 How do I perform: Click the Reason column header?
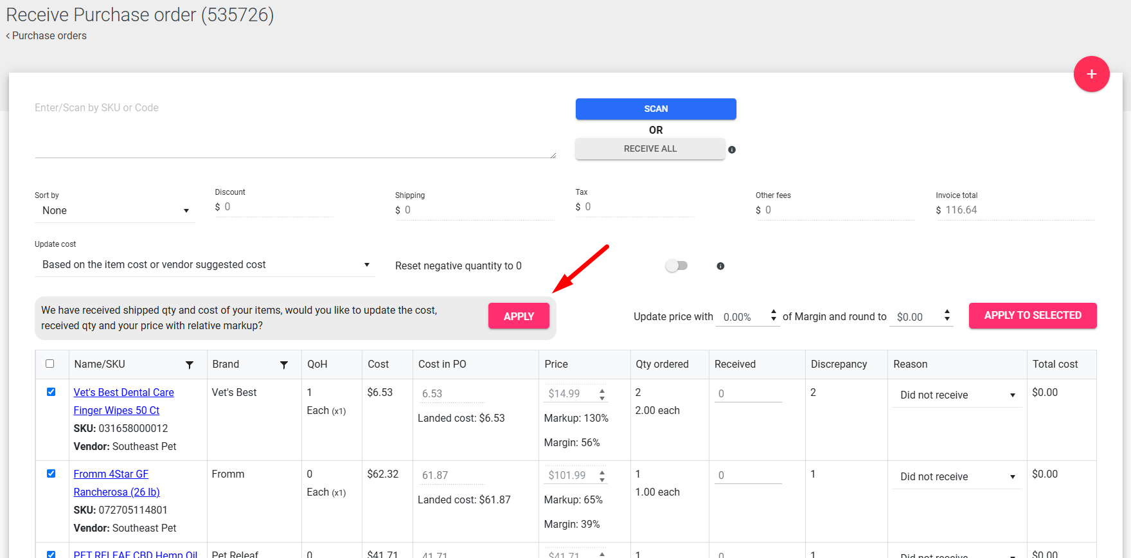tap(910, 364)
